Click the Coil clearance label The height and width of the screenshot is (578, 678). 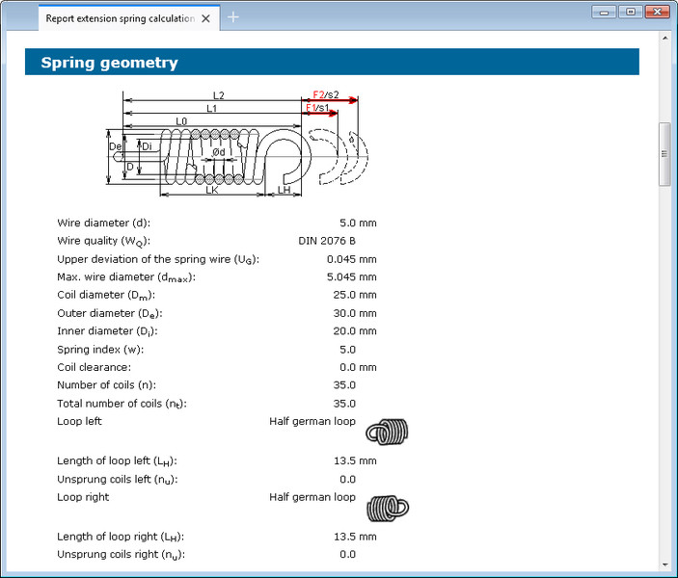click(x=94, y=367)
